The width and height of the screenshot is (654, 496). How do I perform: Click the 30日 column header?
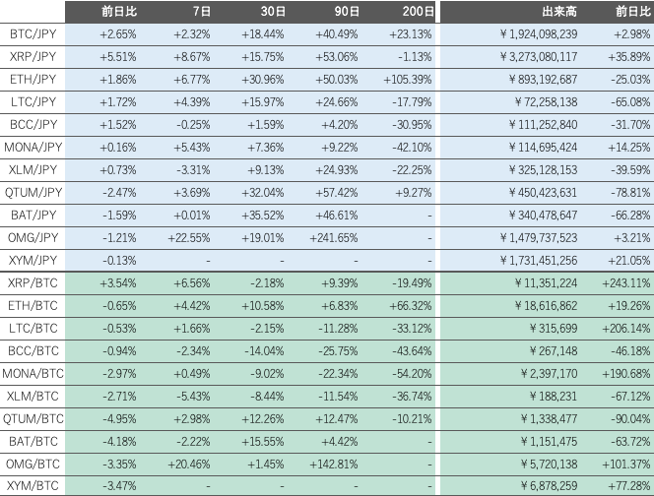(272, 12)
